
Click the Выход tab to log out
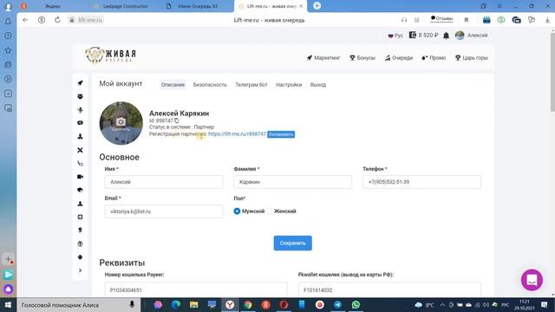tap(318, 85)
